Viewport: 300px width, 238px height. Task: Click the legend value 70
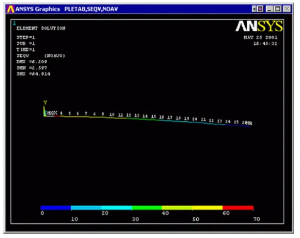click(256, 219)
